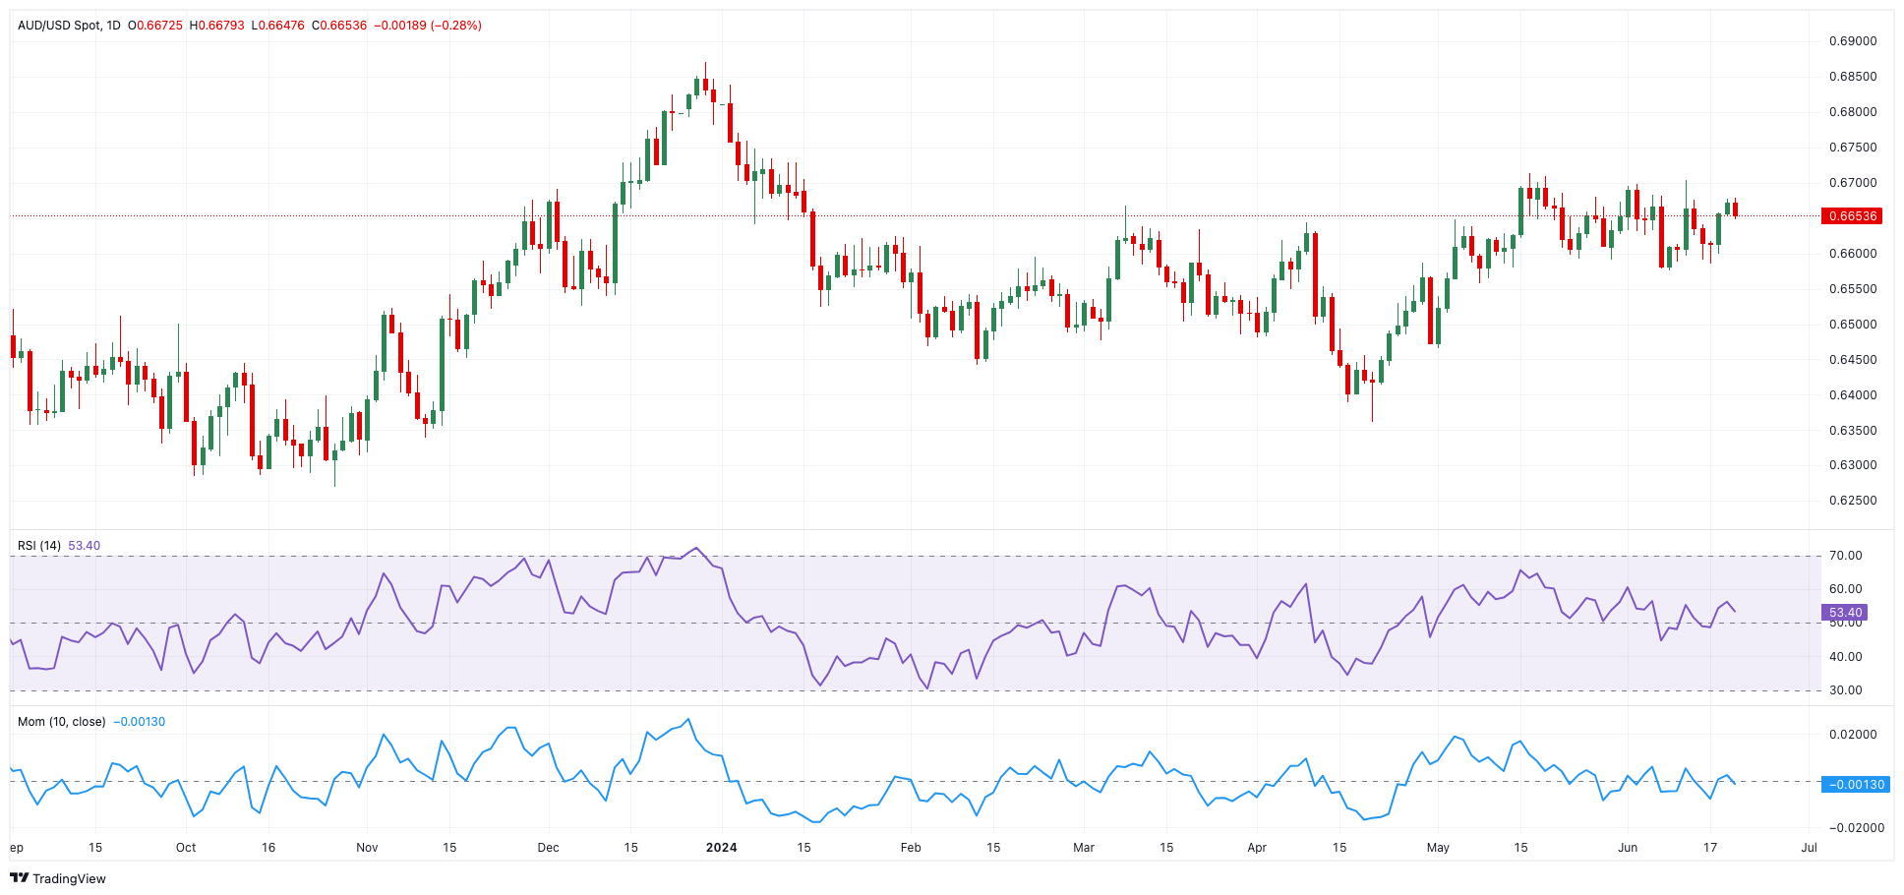Select the RSI (14) indicator label

39,546
